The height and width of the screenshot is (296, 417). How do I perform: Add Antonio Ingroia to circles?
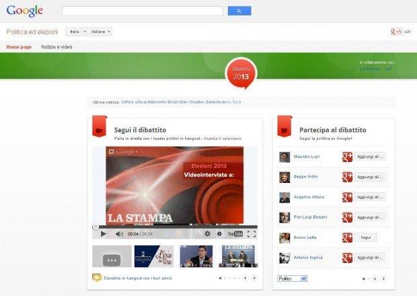point(370,258)
